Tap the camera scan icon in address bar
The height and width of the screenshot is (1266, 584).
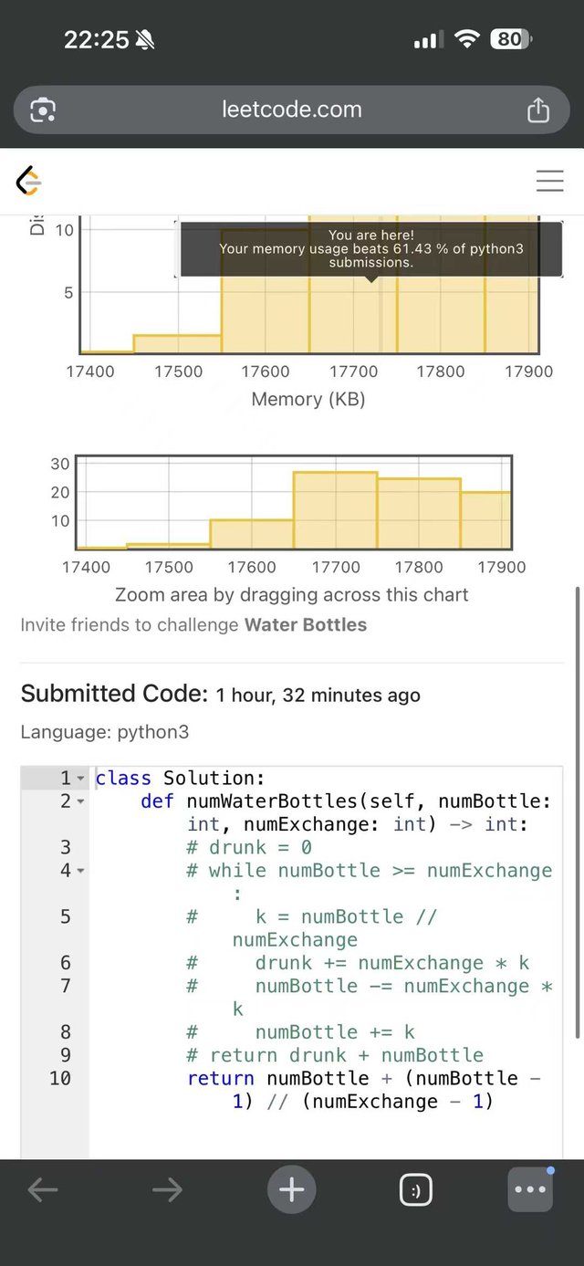pyautogui.click(x=43, y=110)
